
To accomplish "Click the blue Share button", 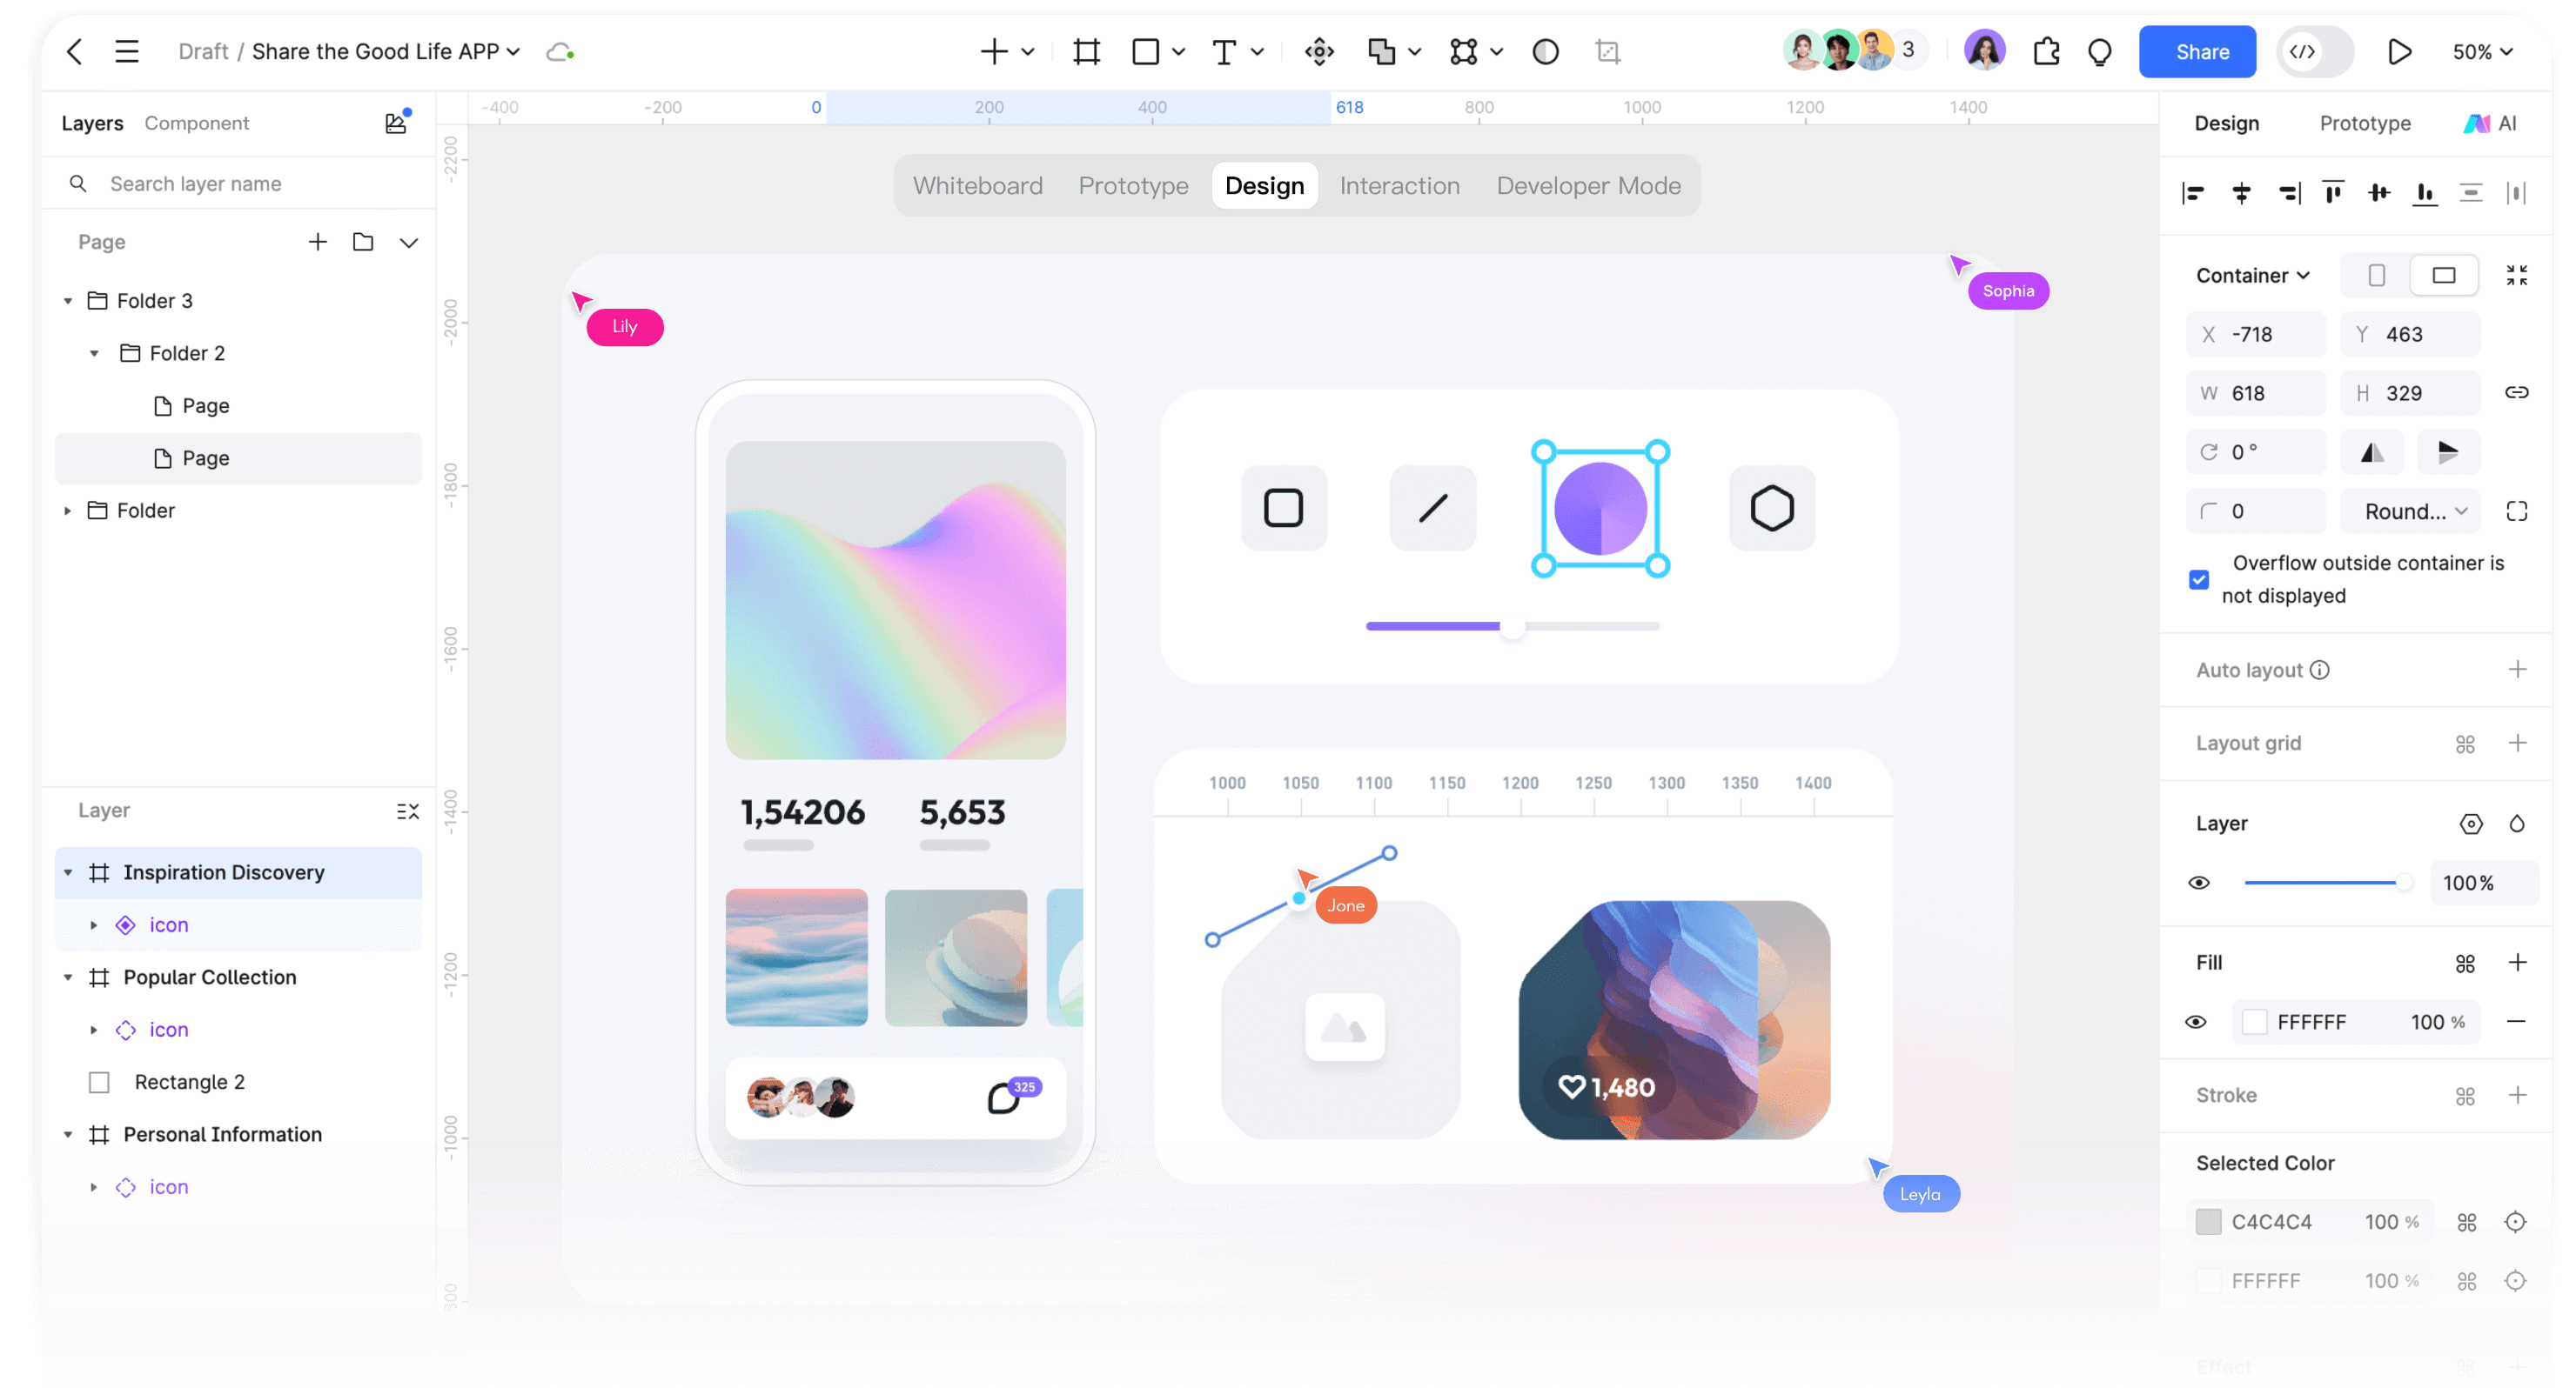I will pyautogui.click(x=2197, y=52).
